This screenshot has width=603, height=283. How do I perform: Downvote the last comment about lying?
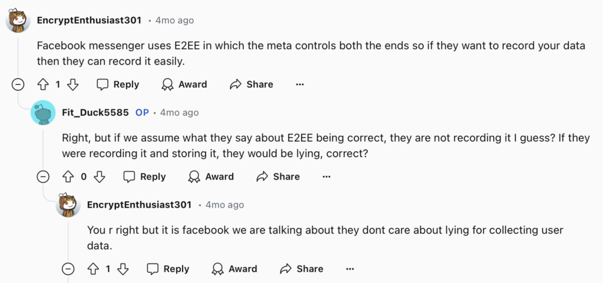tap(123, 269)
